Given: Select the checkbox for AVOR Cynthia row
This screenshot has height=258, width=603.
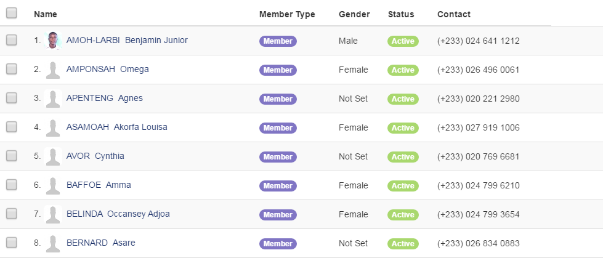Looking at the screenshot, I should [x=12, y=156].
